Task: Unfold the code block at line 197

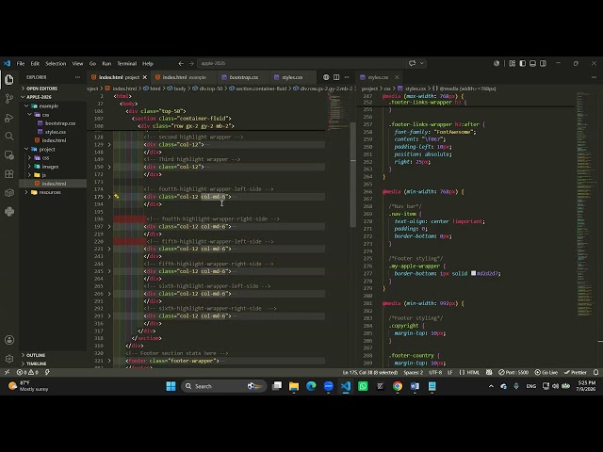Action: point(109,226)
